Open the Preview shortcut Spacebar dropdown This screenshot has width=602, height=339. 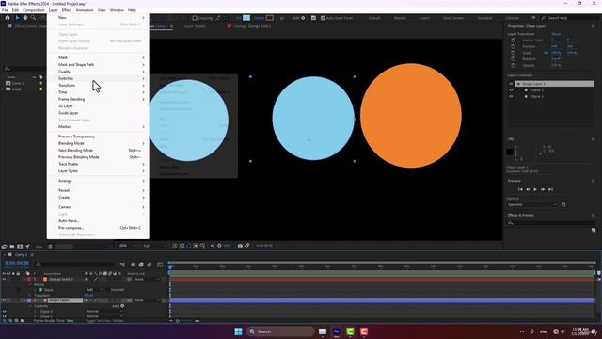click(x=532, y=205)
